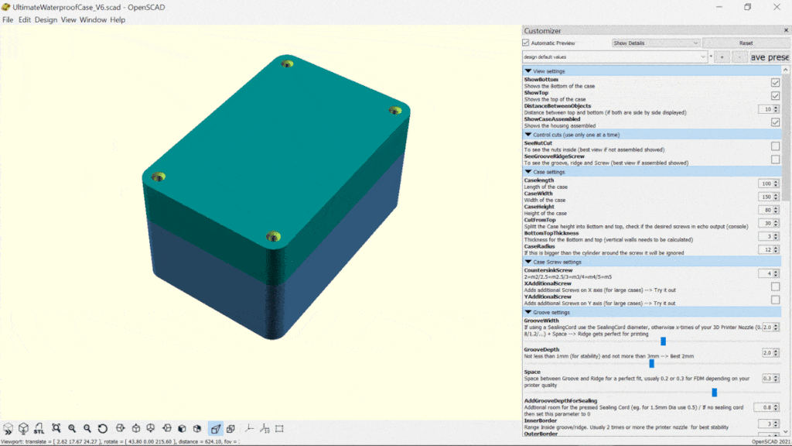
Task: Disable Automatic Preview in the Customizer
Action: (x=527, y=43)
